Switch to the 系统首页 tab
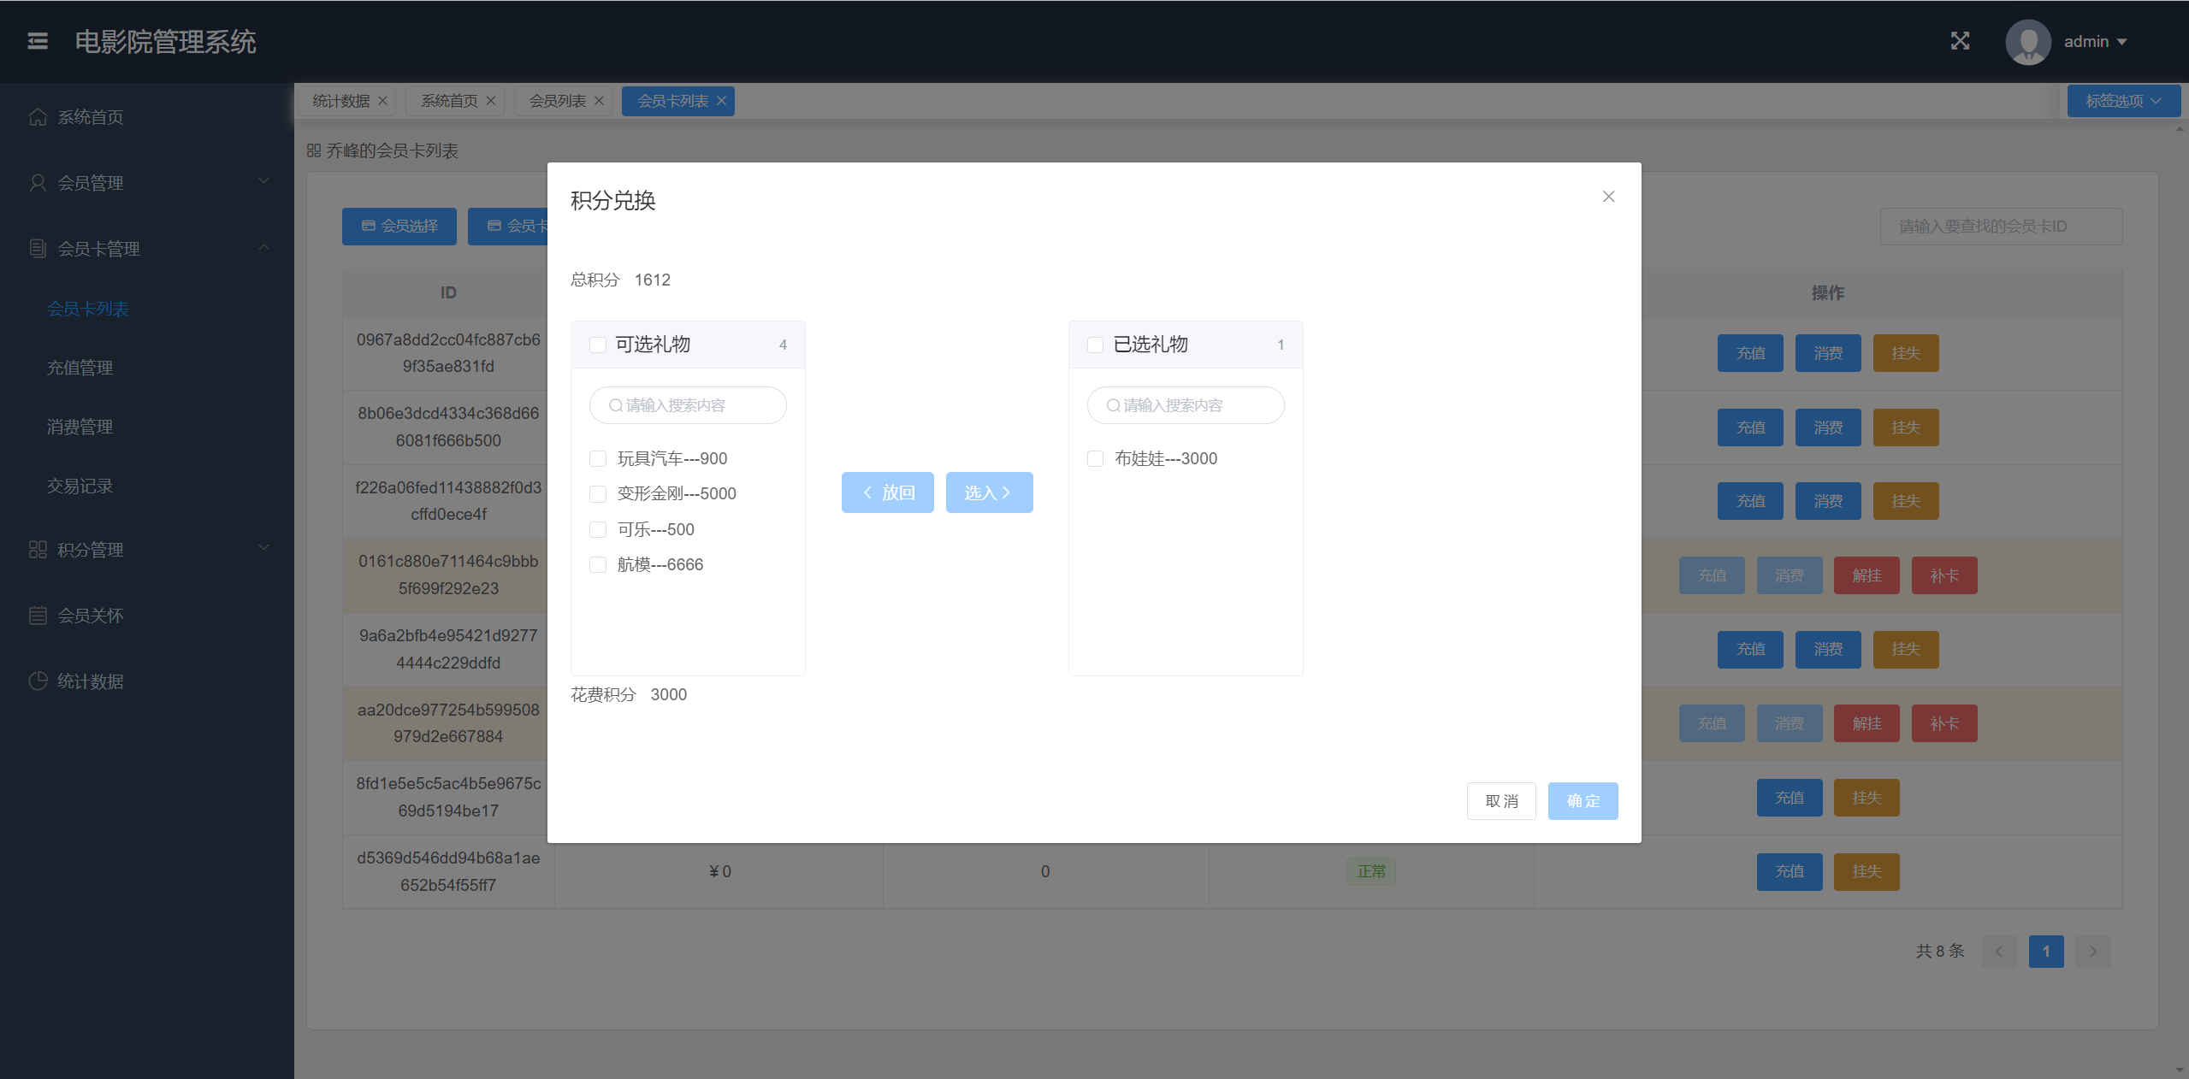 pos(449,101)
